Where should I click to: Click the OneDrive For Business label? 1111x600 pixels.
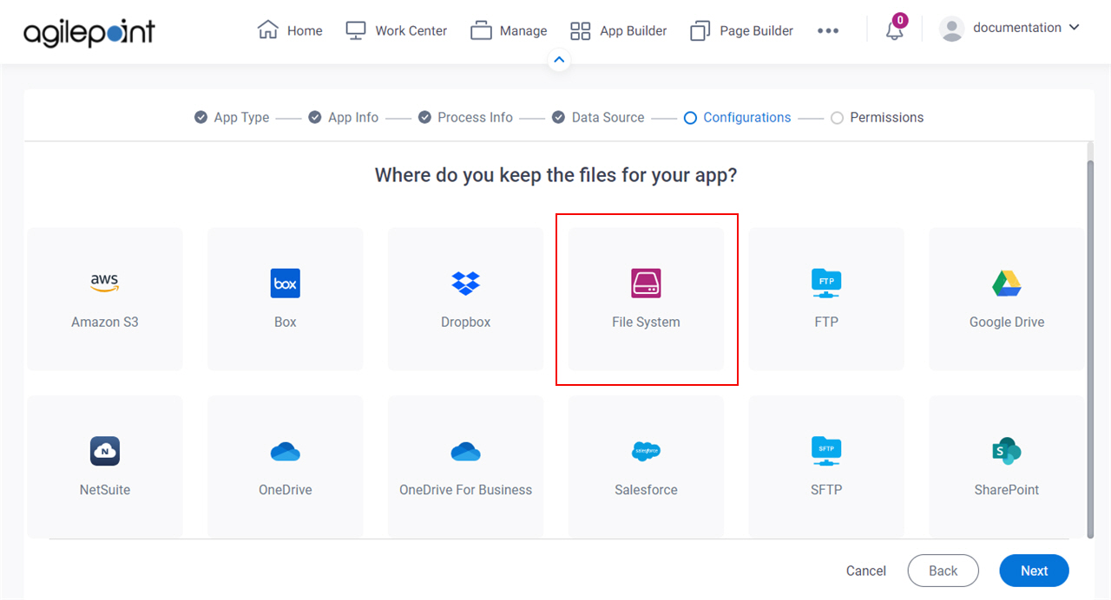[x=466, y=490]
